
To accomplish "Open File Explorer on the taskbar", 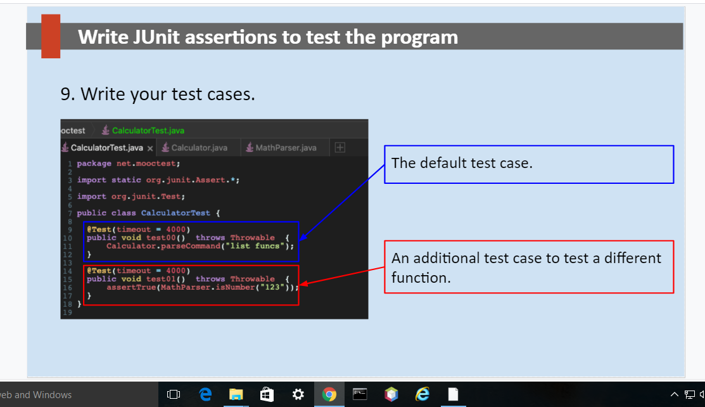I will tap(236, 394).
